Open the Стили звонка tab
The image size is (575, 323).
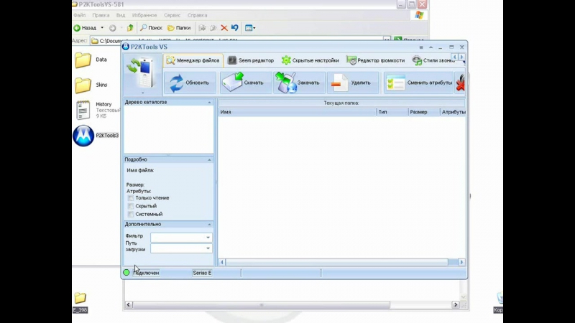click(x=433, y=60)
